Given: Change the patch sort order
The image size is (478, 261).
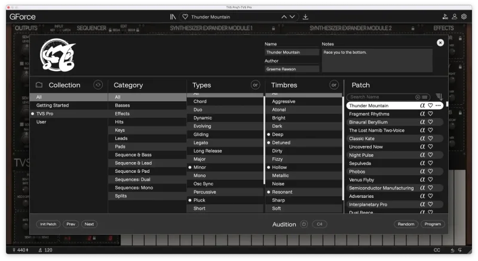Looking at the screenshot, I should pyautogui.click(x=439, y=97).
